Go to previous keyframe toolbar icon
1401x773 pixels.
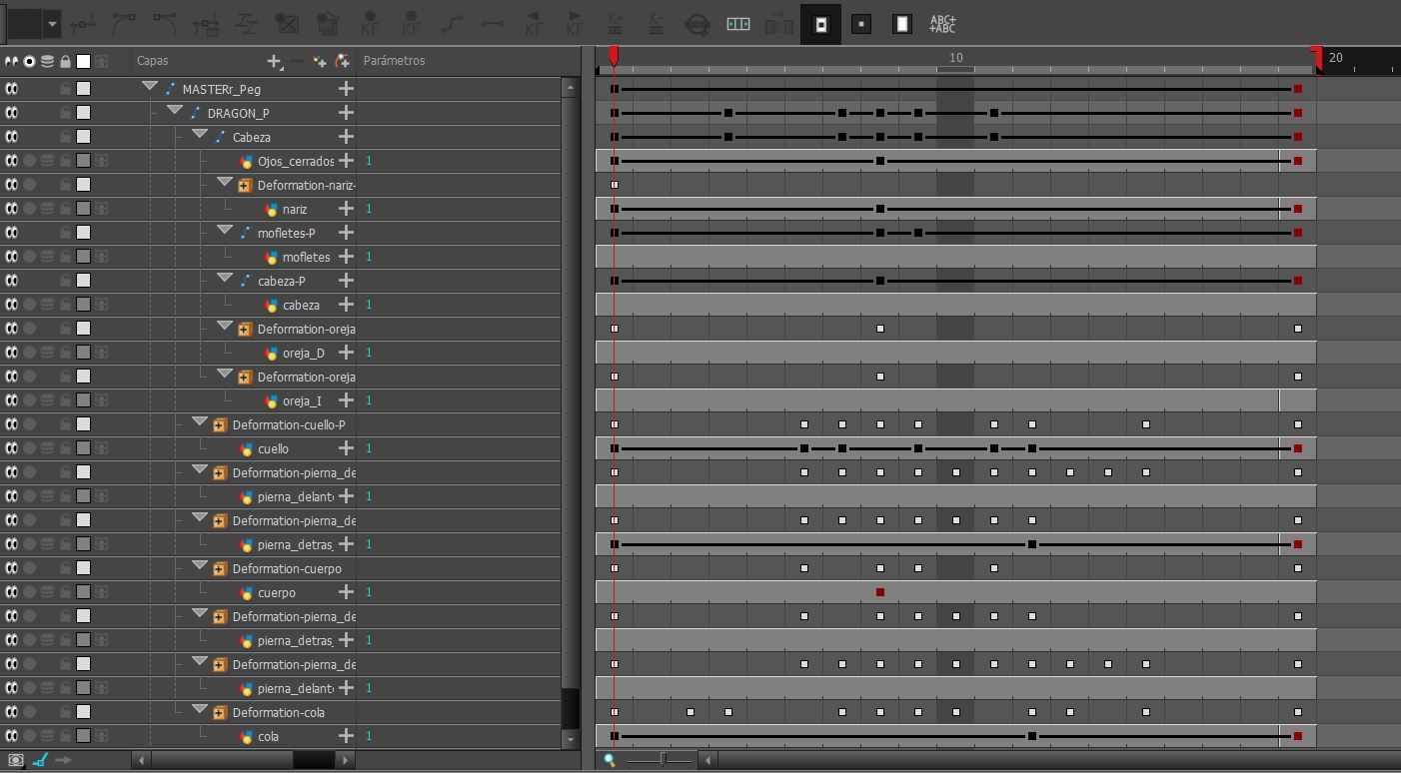pos(534,22)
